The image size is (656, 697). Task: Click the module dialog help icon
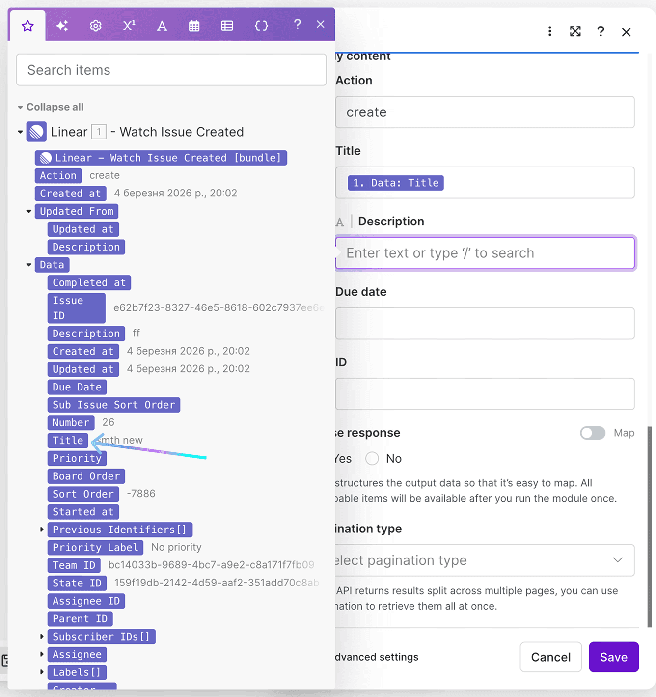(601, 31)
